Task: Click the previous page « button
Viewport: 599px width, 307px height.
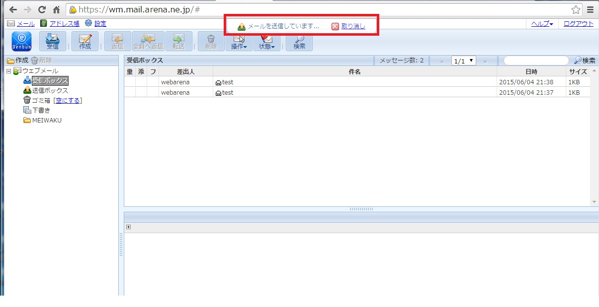Action: point(442,61)
